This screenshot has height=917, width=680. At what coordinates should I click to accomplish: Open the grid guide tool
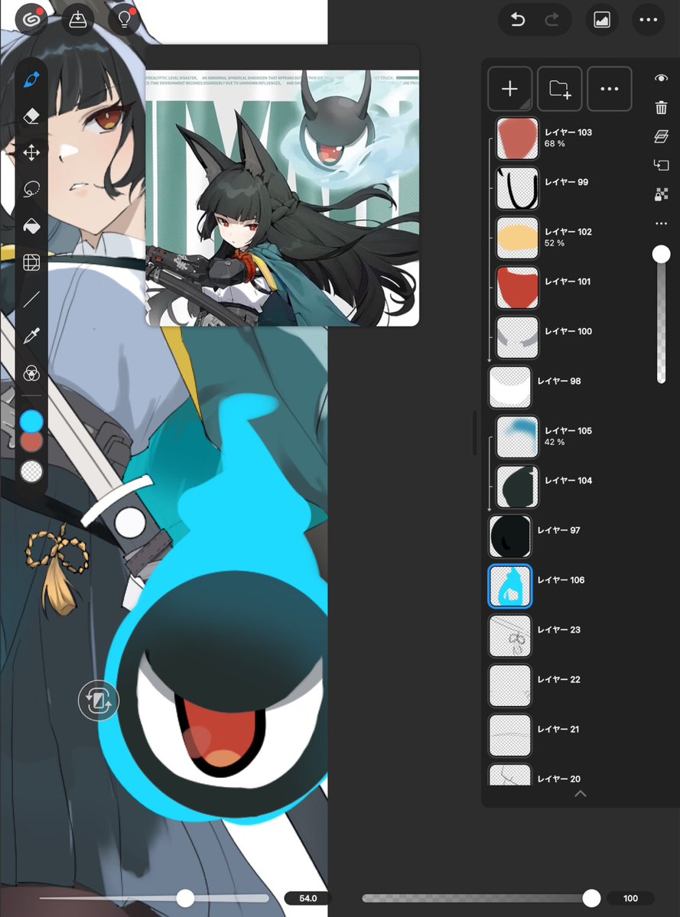[31, 262]
